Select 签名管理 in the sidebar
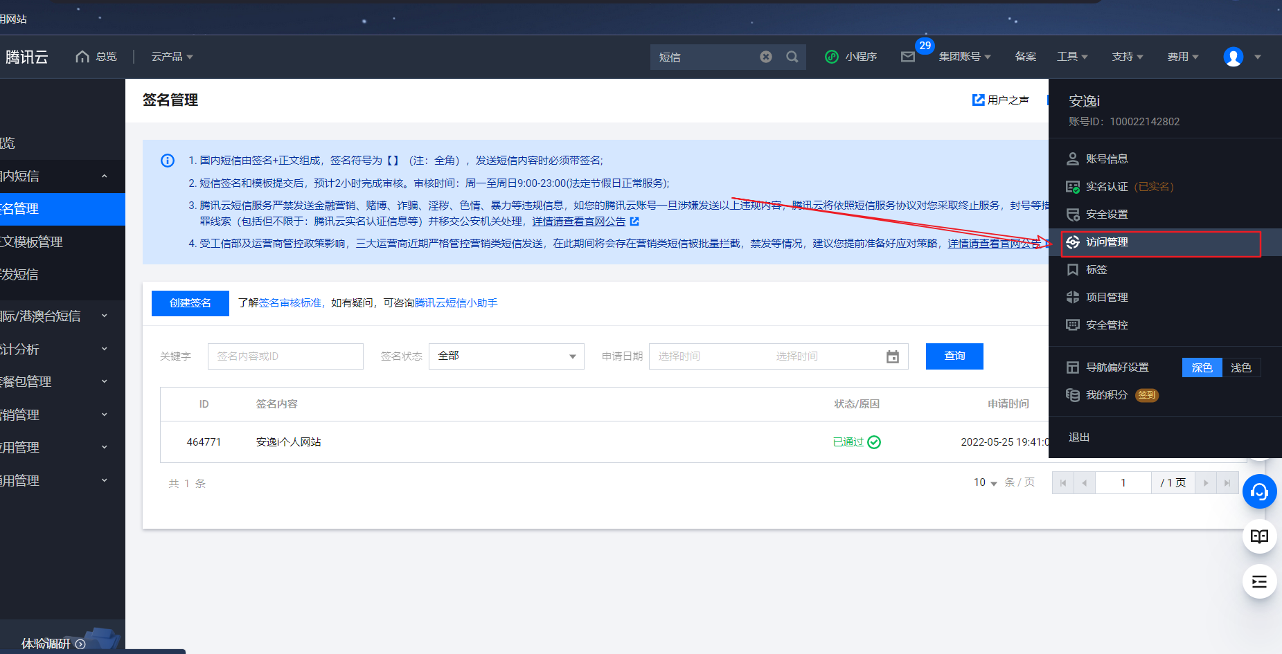1282x654 pixels. click(62, 209)
